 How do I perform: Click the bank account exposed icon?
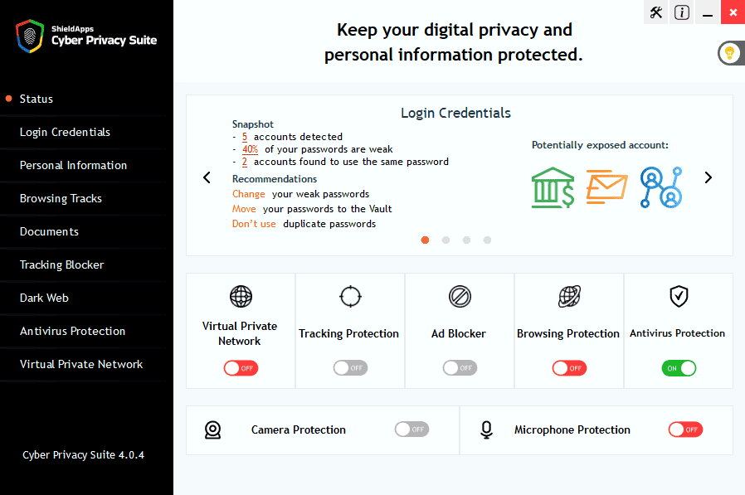coord(553,187)
